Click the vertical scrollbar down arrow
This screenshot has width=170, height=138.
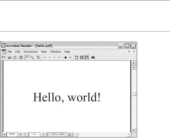point(134,130)
